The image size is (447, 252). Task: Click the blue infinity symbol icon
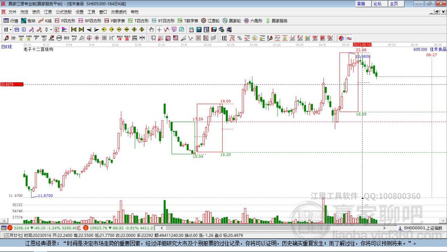349,38
